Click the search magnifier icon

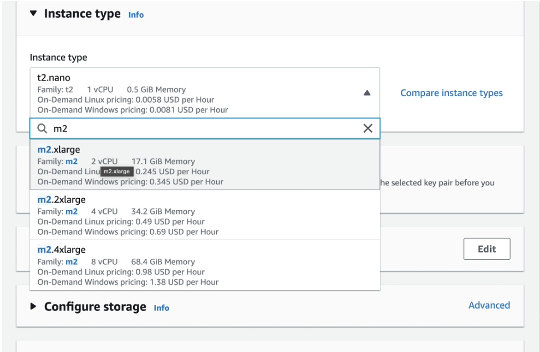(42, 129)
